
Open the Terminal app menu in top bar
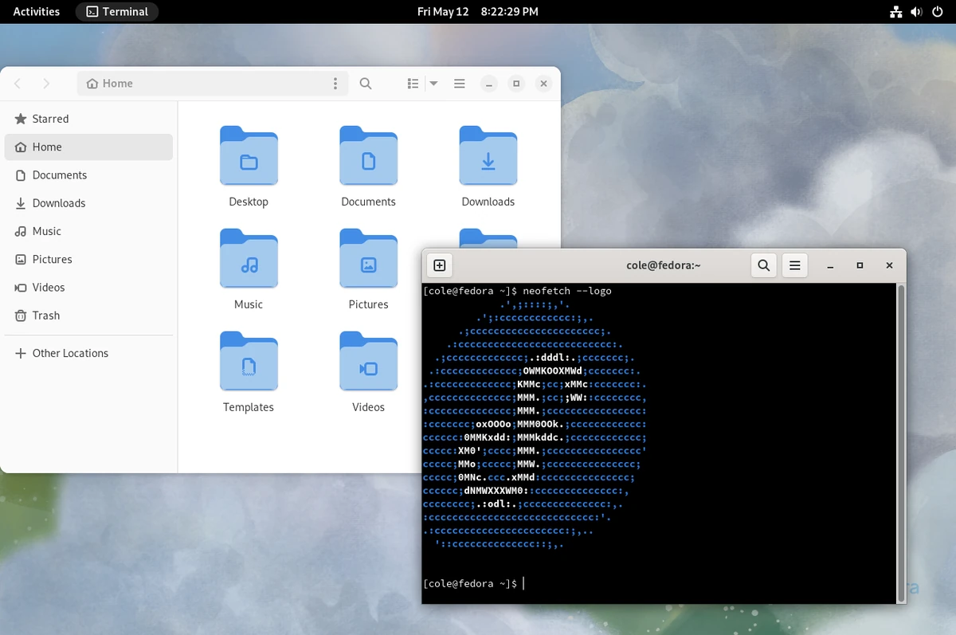coord(117,11)
